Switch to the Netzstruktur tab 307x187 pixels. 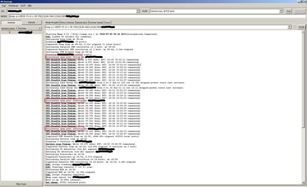82,22
